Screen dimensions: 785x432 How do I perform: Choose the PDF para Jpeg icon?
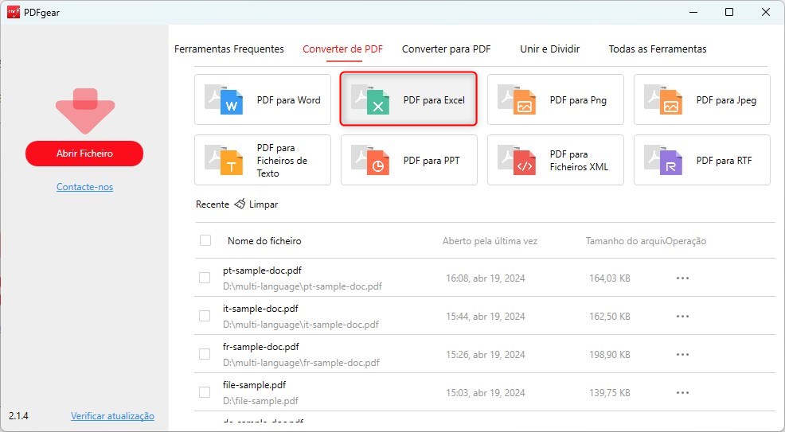(663, 99)
